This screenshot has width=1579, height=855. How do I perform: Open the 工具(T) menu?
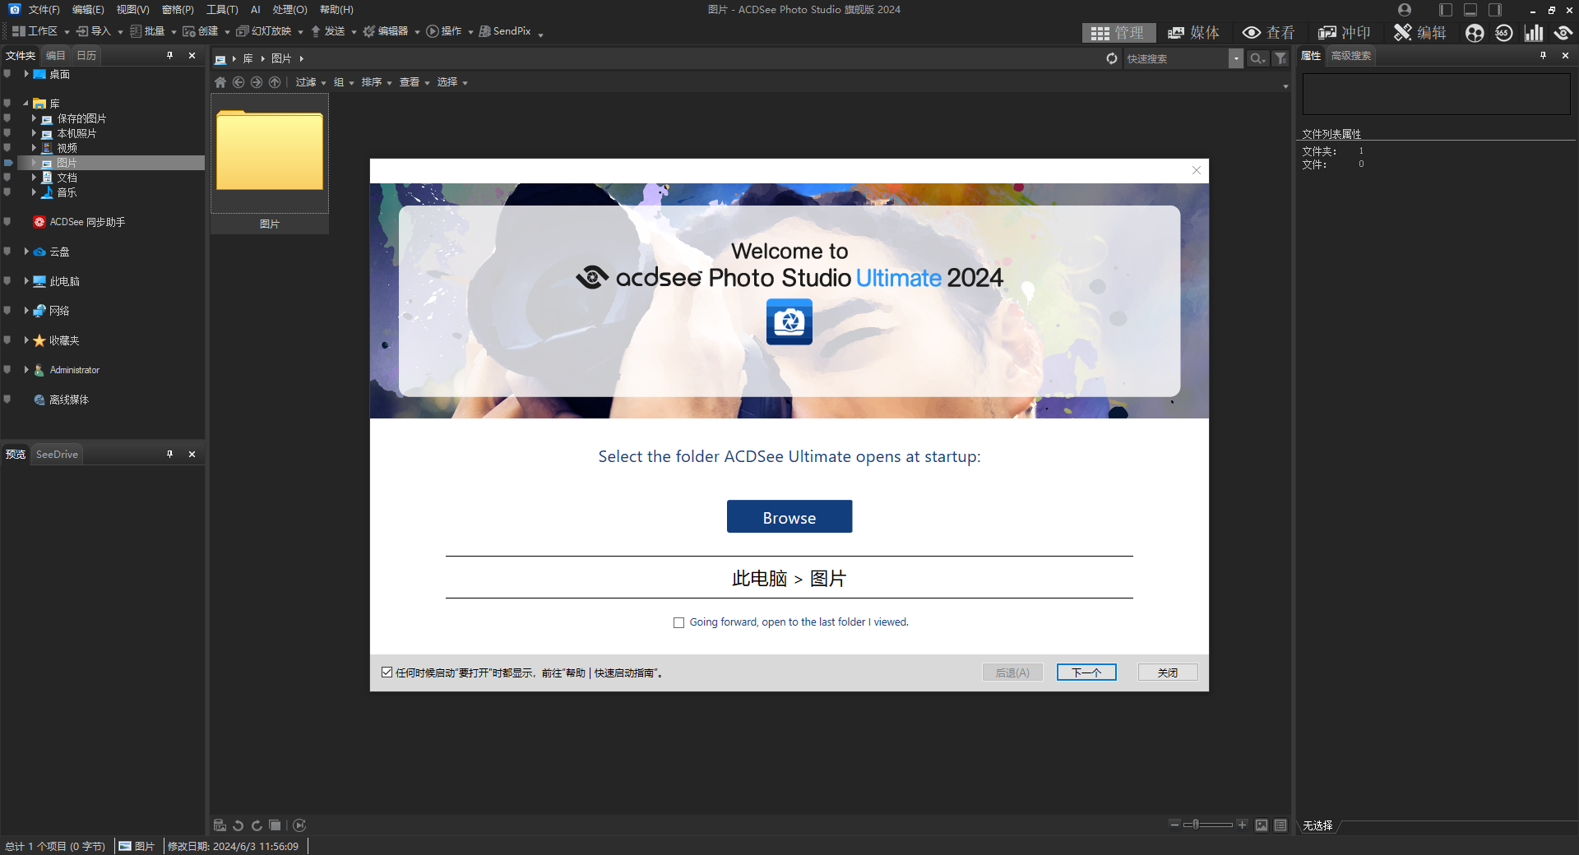(x=220, y=10)
